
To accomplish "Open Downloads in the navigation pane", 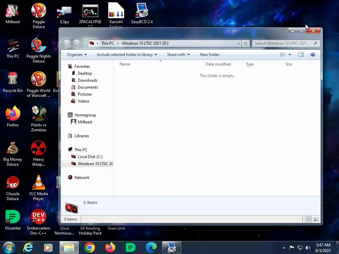I will 84,80.
